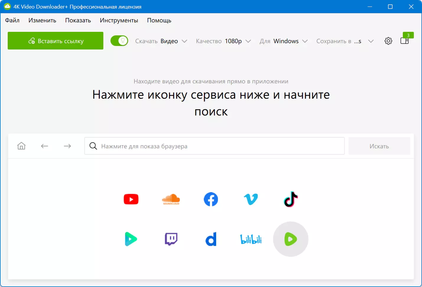Expand the Скачать Видео dropdown
This screenshot has width=422, height=287.
(x=161, y=41)
